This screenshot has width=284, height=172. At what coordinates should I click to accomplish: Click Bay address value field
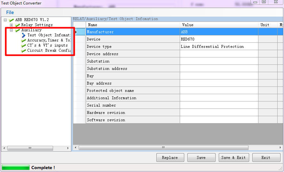[219, 83]
